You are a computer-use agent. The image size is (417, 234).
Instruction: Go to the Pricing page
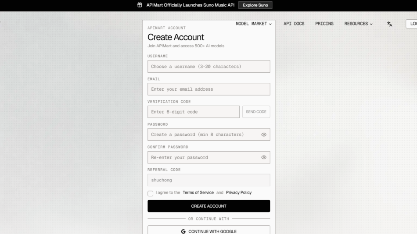pyautogui.click(x=324, y=24)
